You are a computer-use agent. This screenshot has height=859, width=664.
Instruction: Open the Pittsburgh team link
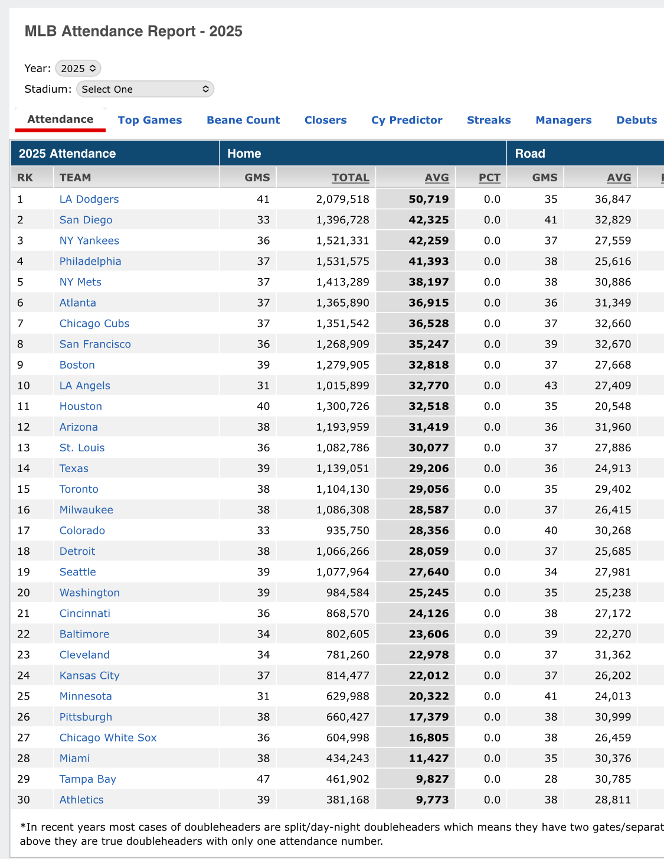coord(86,717)
